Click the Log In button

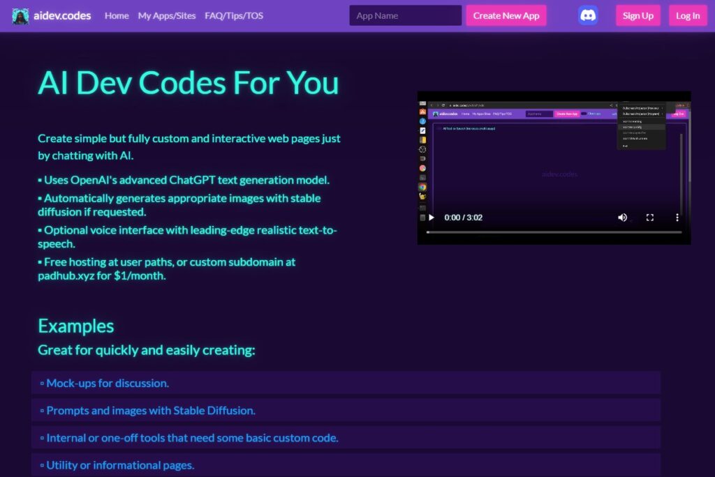[687, 15]
